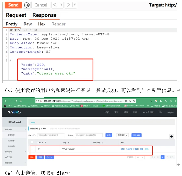This screenshot has width=182, height=176.
Task: Open the Nacos企业版 nav link
Action: click(148, 112)
